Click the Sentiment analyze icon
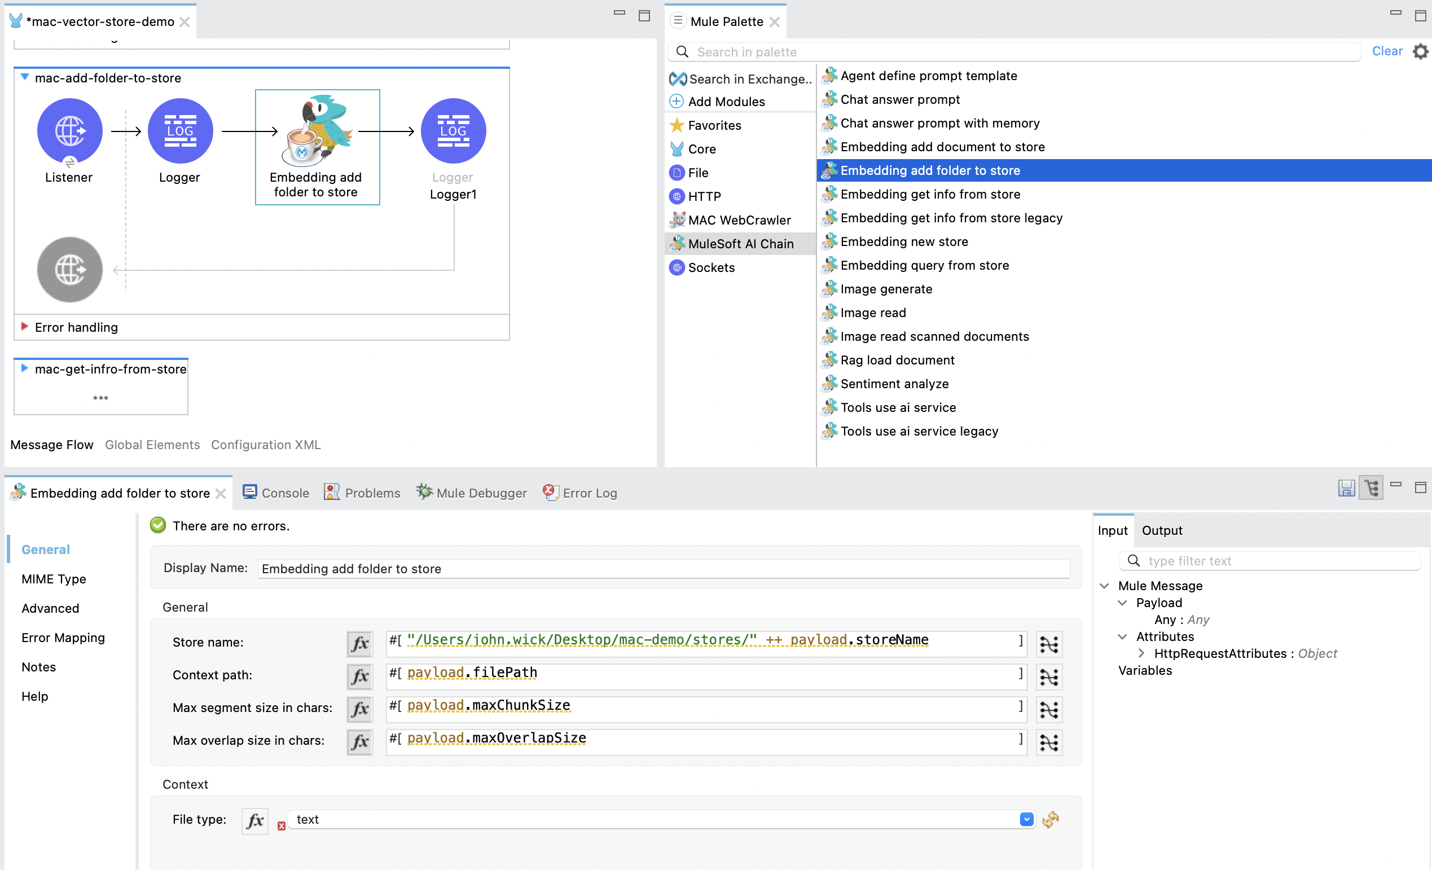The height and width of the screenshot is (870, 1432). click(x=828, y=383)
